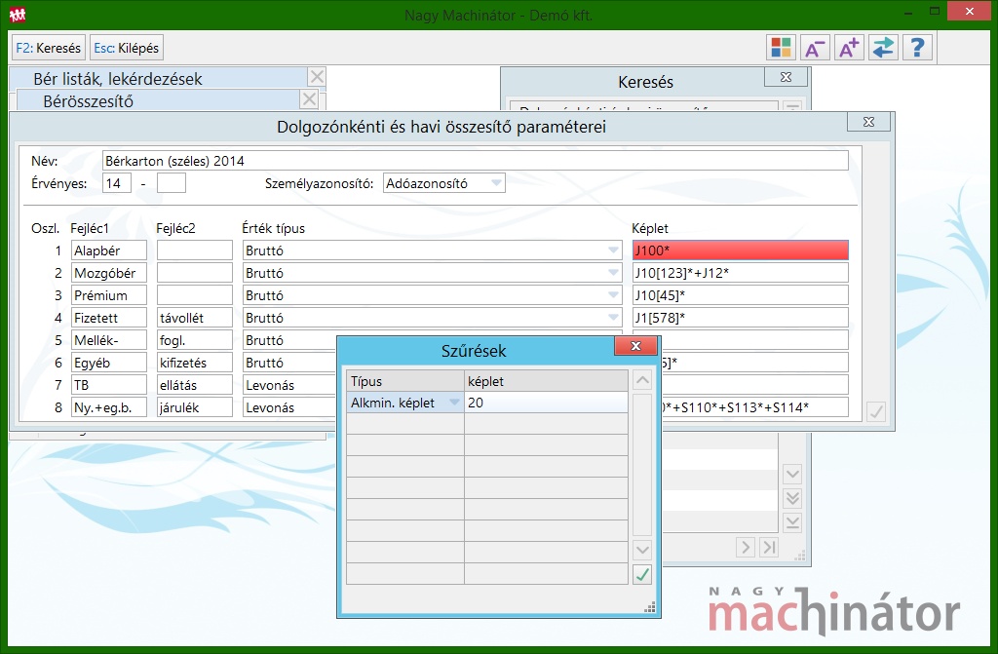This screenshot has width=998, height=654.
Task: Open the Személyazonosító Adóazonosító dropdown
Action: [x=496, y=183]
